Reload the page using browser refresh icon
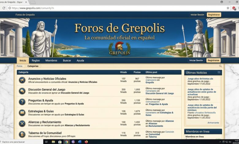 point(4,8)
